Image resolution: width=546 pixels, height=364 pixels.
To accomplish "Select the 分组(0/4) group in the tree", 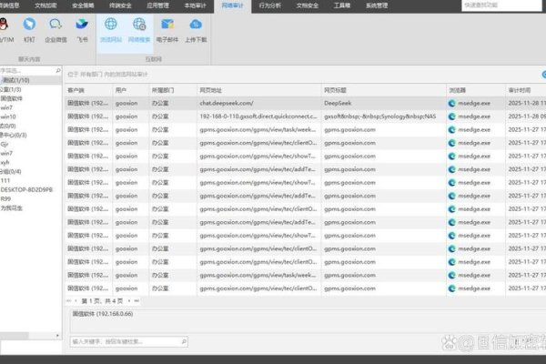I will (11, 171).
